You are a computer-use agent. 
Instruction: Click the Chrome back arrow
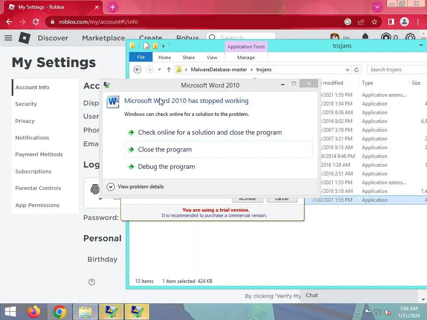(x=9, y=22)
